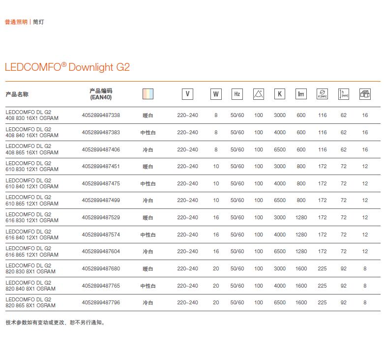Click 92 height value in 820 865 row
The height and width of the screenshot is (353, 384).
tap(344, 302)
